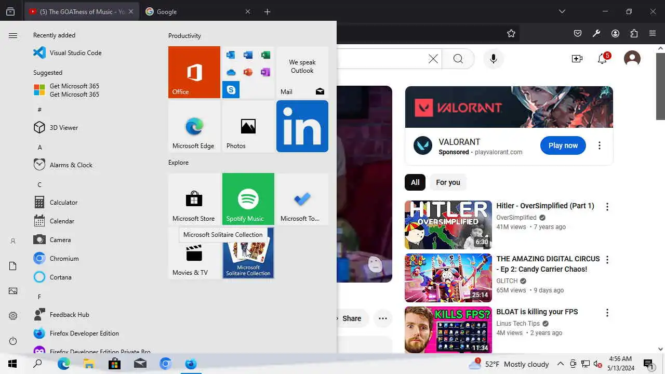Click the Share button under the video
Image resolution: width=665 pixels, height=374 pixels.
click(x=351, y=318)
